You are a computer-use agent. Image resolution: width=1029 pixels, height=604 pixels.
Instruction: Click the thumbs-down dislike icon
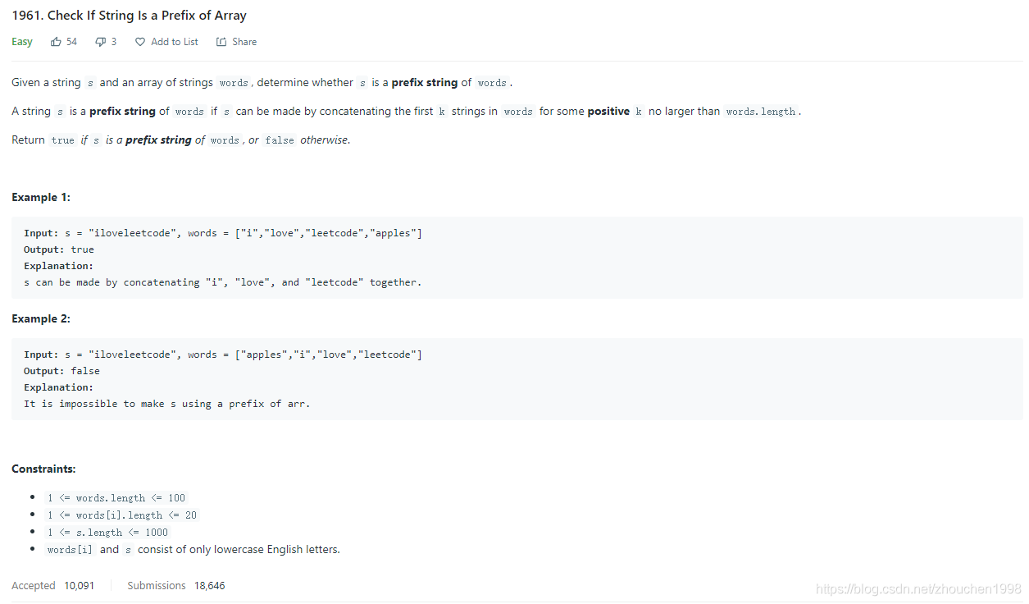pos(100,42)
